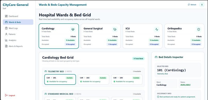The image size is (208, 100).
Task: Click green status dot on CAR - 103
Action: (x=114, y=81)
